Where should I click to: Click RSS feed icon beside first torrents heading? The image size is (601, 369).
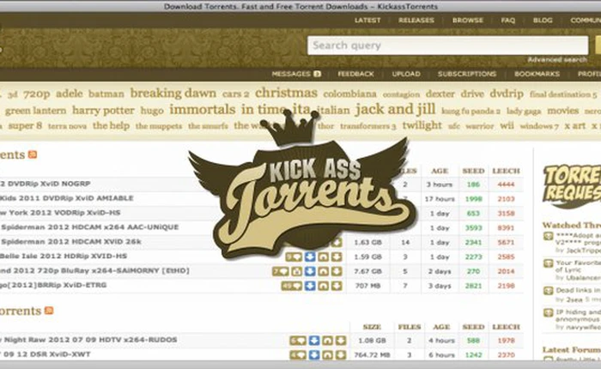click(33, 154)
